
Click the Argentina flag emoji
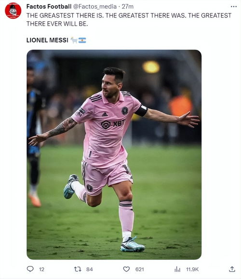click(82, 41)
